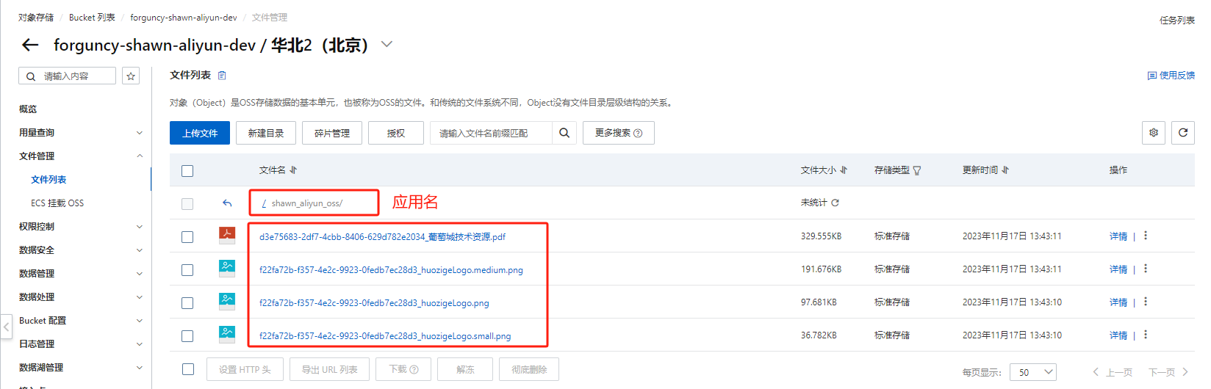Click Bucket 列表 breadcrumb
1211x389 pixels.
coord(92,18)
